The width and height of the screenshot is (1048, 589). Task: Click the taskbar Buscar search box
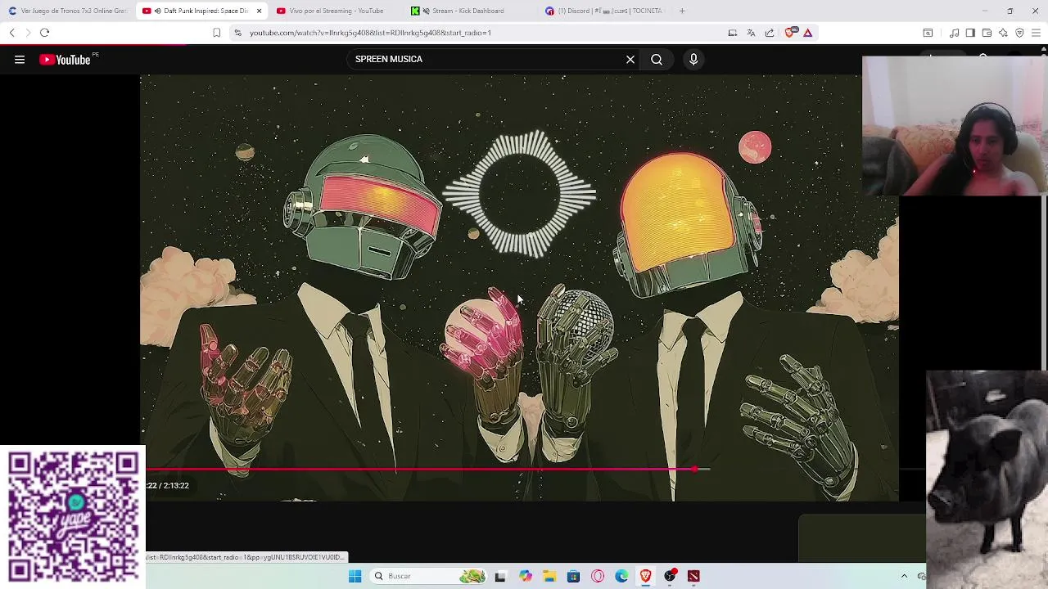point(429,576)
